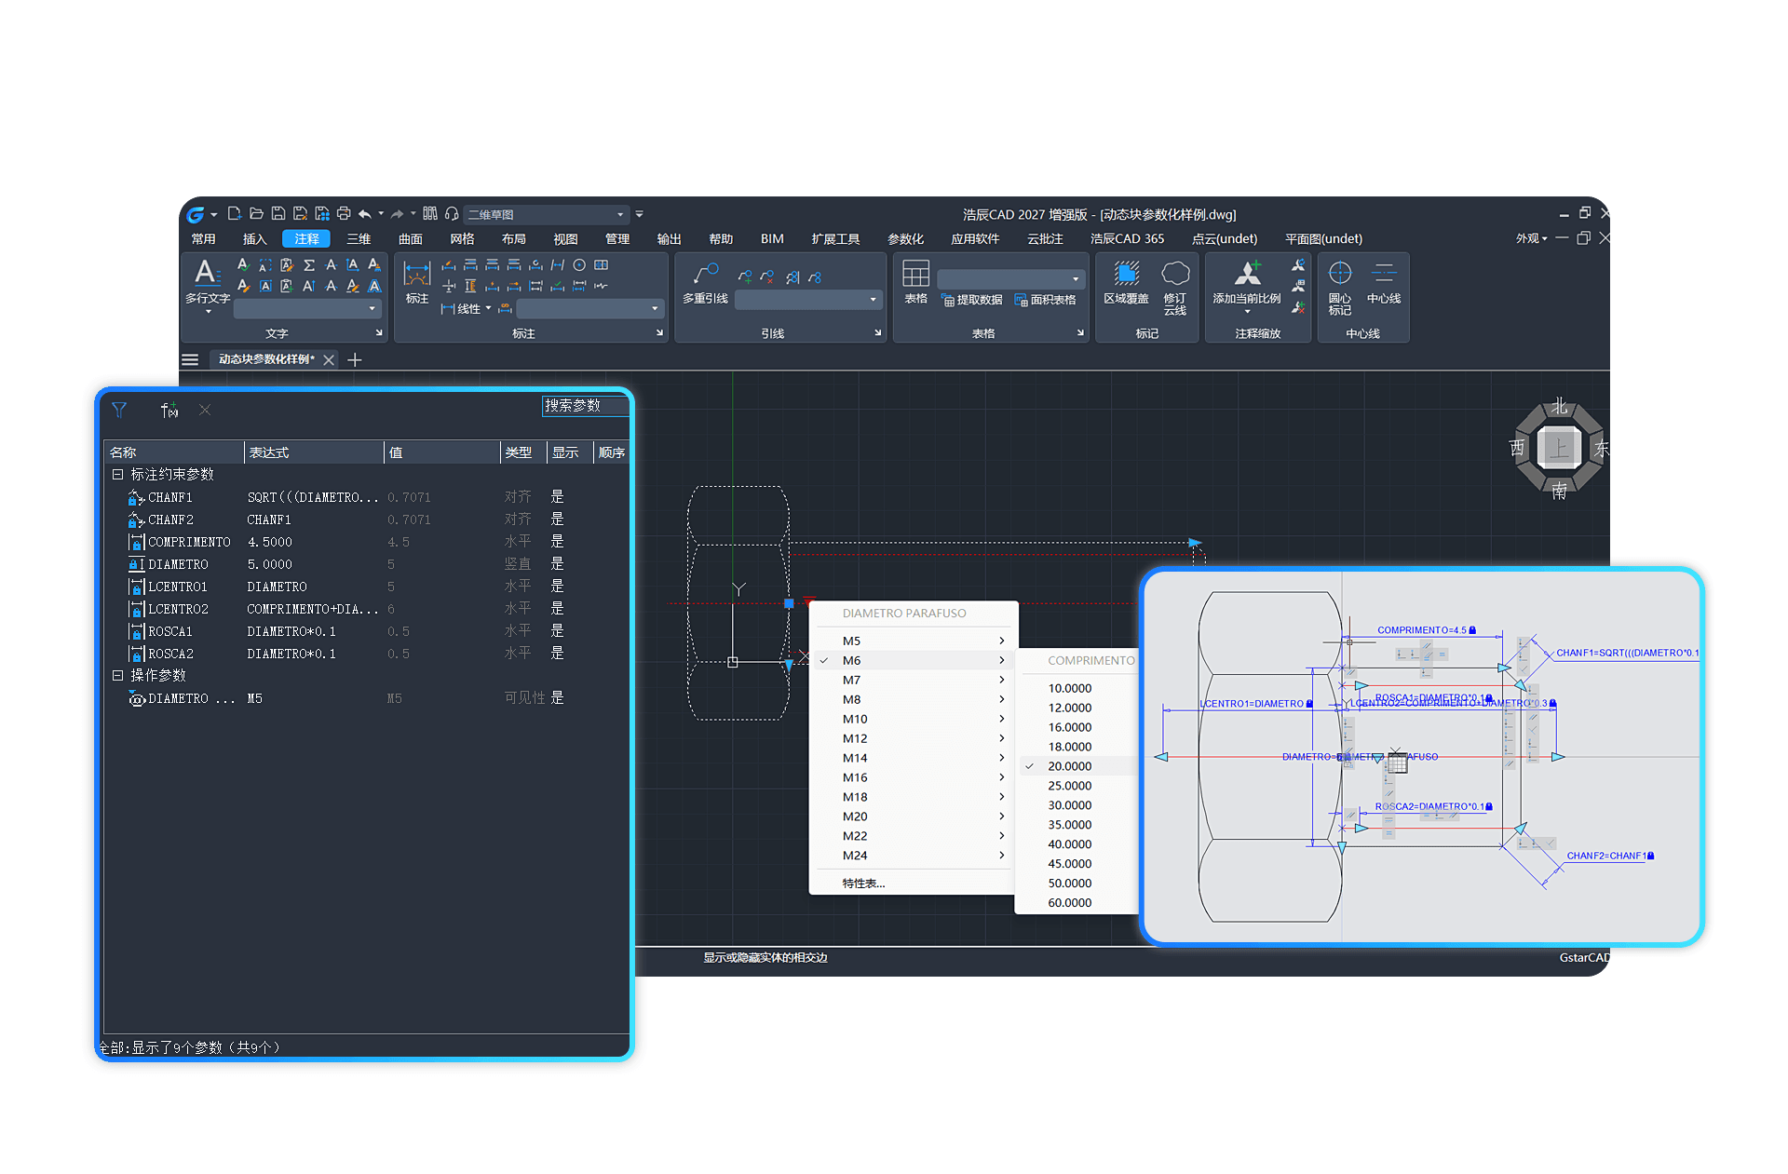Click the headset support icon
Viewport: 1788px width, 1174px height.
[452, 214]
